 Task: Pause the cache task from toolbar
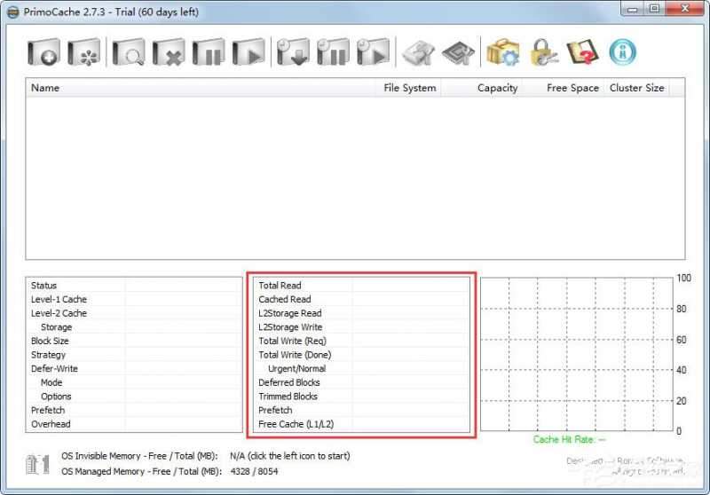pos(209,52)
